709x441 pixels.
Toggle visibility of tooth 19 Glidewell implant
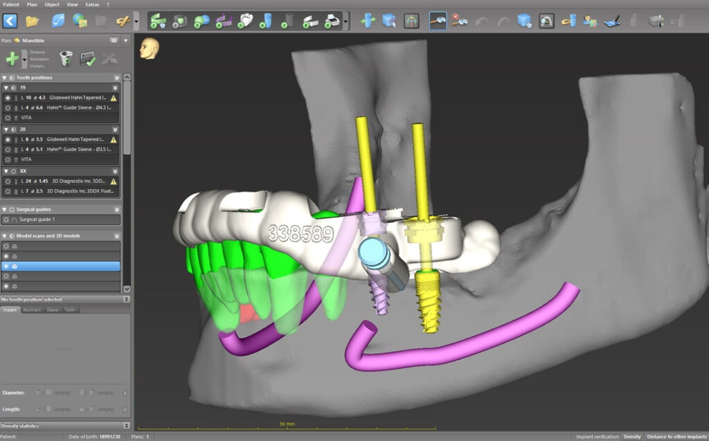coord(8,98)
